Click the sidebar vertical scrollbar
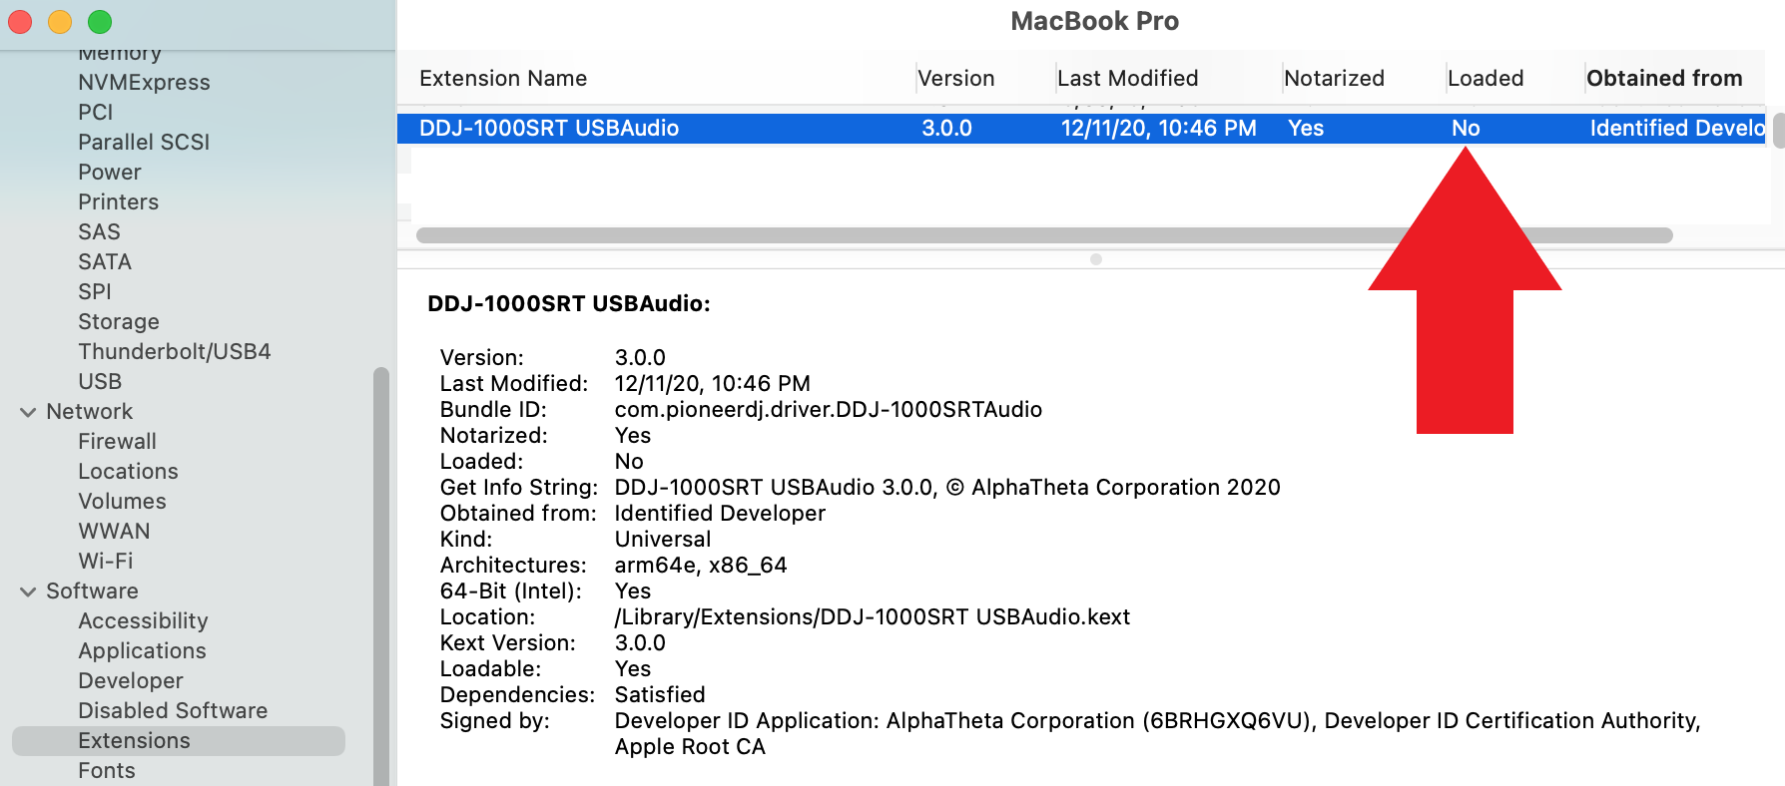Screen dimensions: 1785x786 380,577
